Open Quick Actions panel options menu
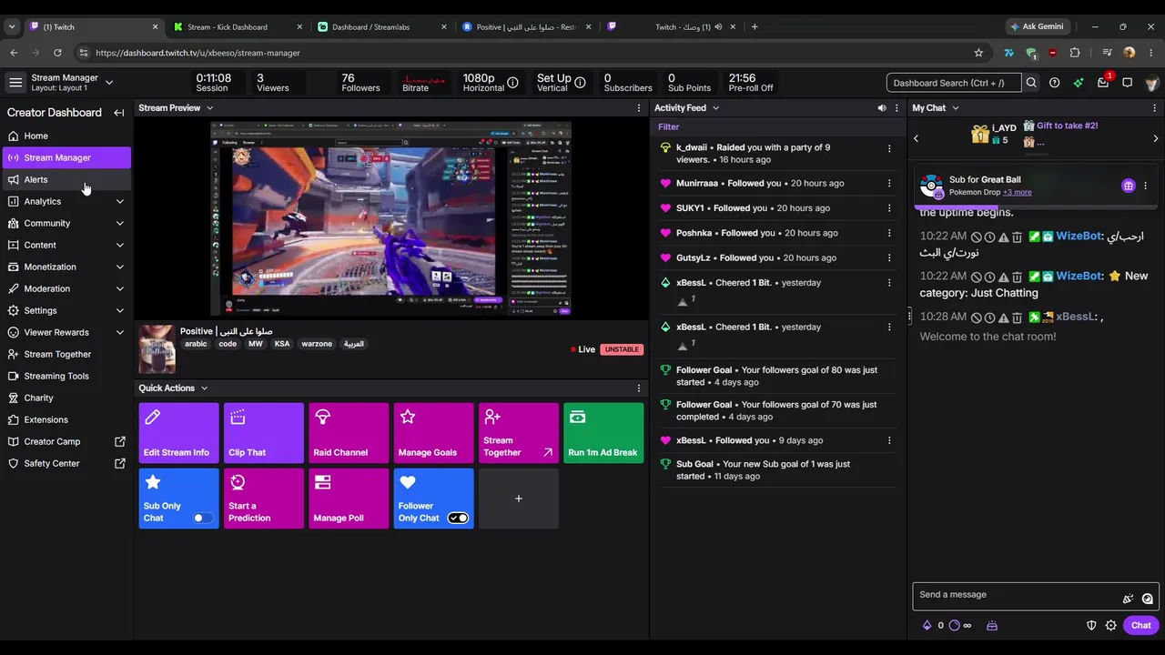1165x655 pixels. 639,388
